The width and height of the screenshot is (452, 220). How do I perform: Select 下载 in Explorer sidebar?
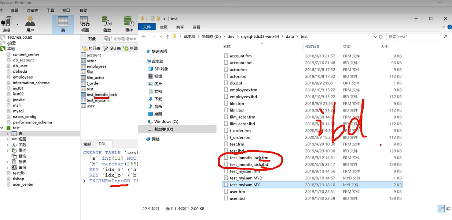(x=158, y=99)
